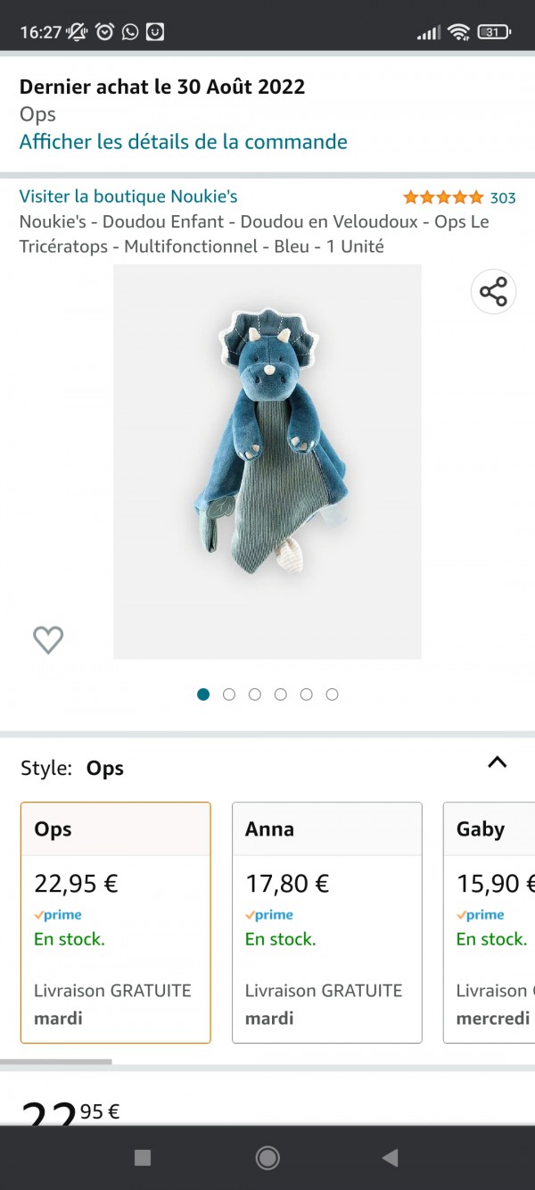Tap Android back navigation triangle
Image resolution: width=535 pixels, height=1190 pixels.
pyautogui.click(x=390, y=1158)
